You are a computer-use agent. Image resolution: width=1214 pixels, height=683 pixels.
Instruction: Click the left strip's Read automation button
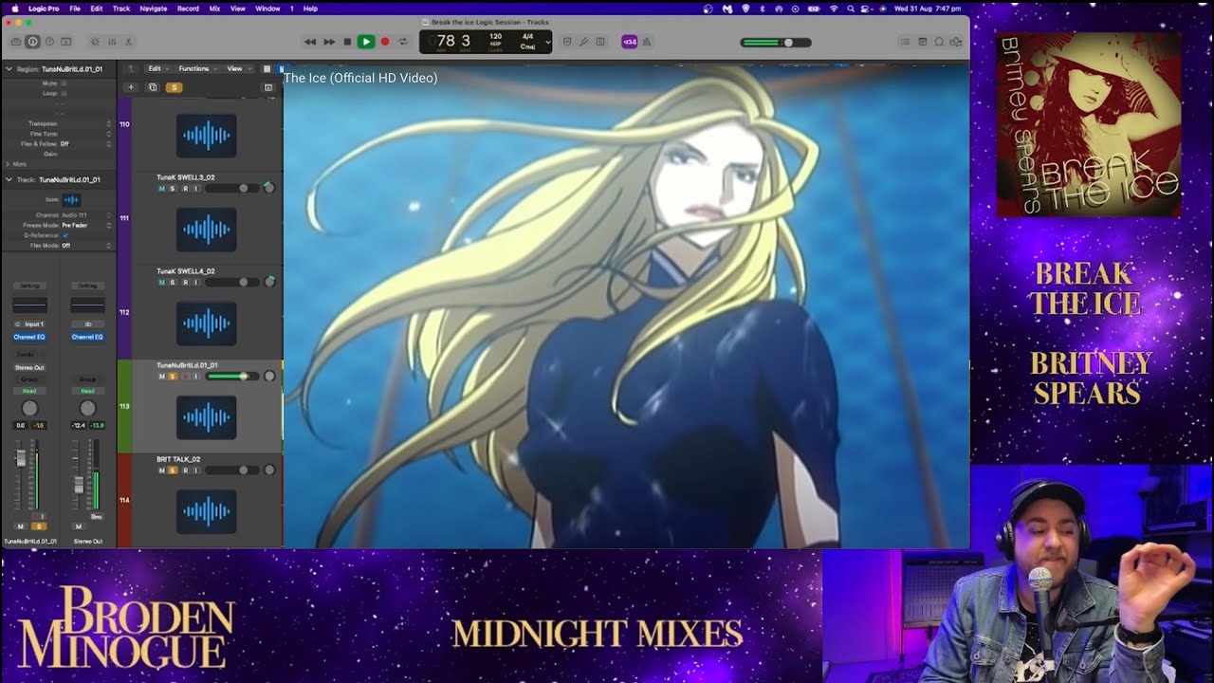(x=29, y=391)
